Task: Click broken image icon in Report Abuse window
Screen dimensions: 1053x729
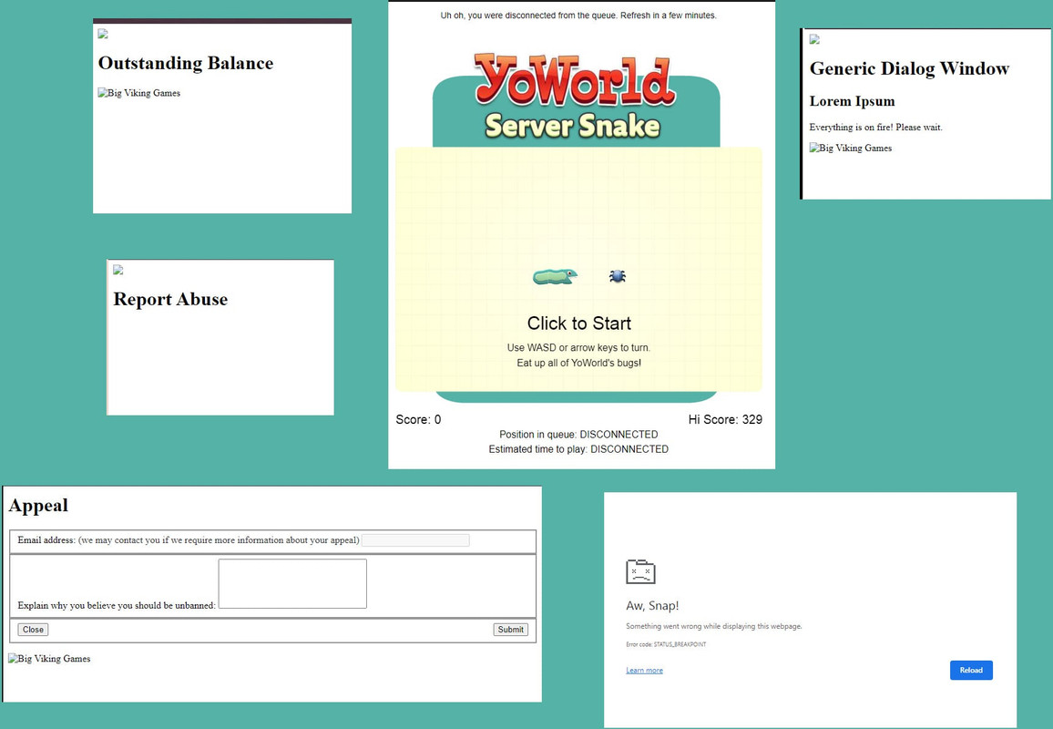Action: pyautogui.click(x=118, y=270)
